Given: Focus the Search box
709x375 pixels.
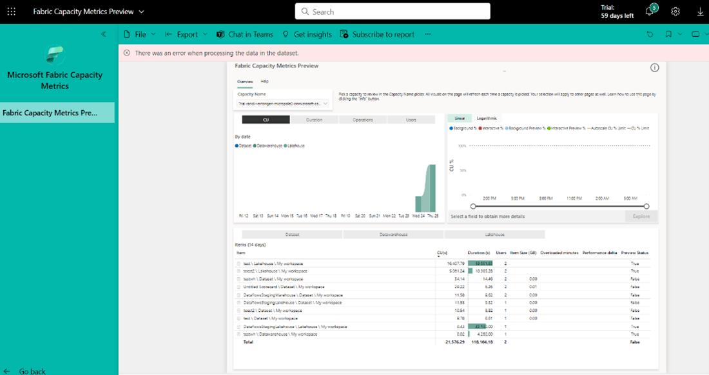Looking at the screenshot, I should 393,12.
